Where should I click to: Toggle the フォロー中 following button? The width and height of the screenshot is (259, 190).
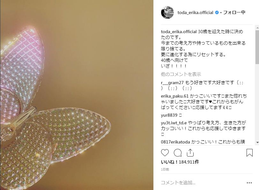point(234,12)
